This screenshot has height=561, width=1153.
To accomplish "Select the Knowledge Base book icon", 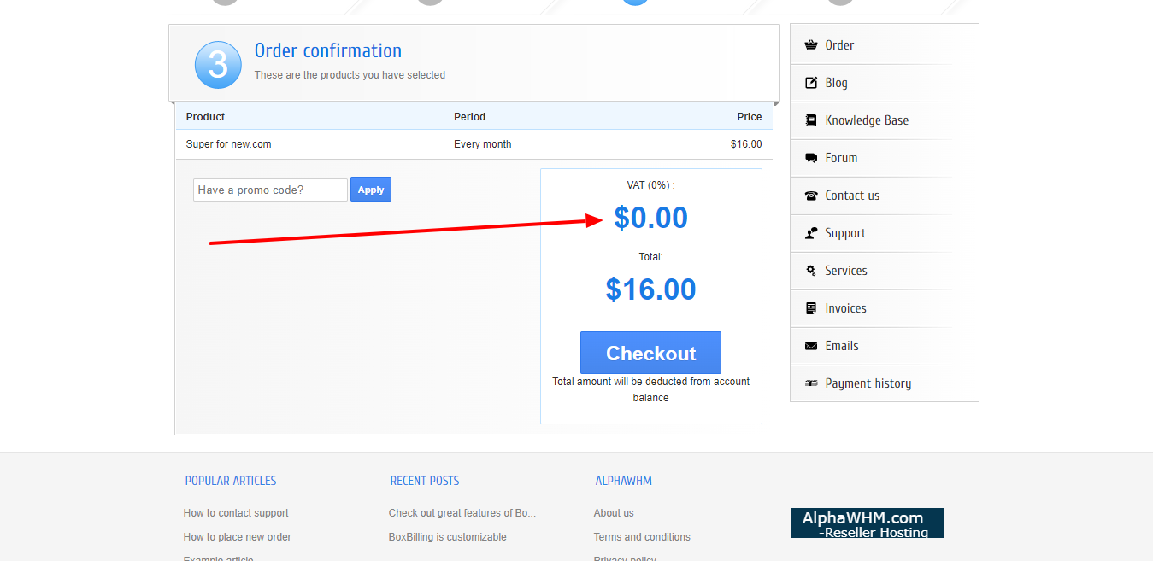I will point(811,120).
